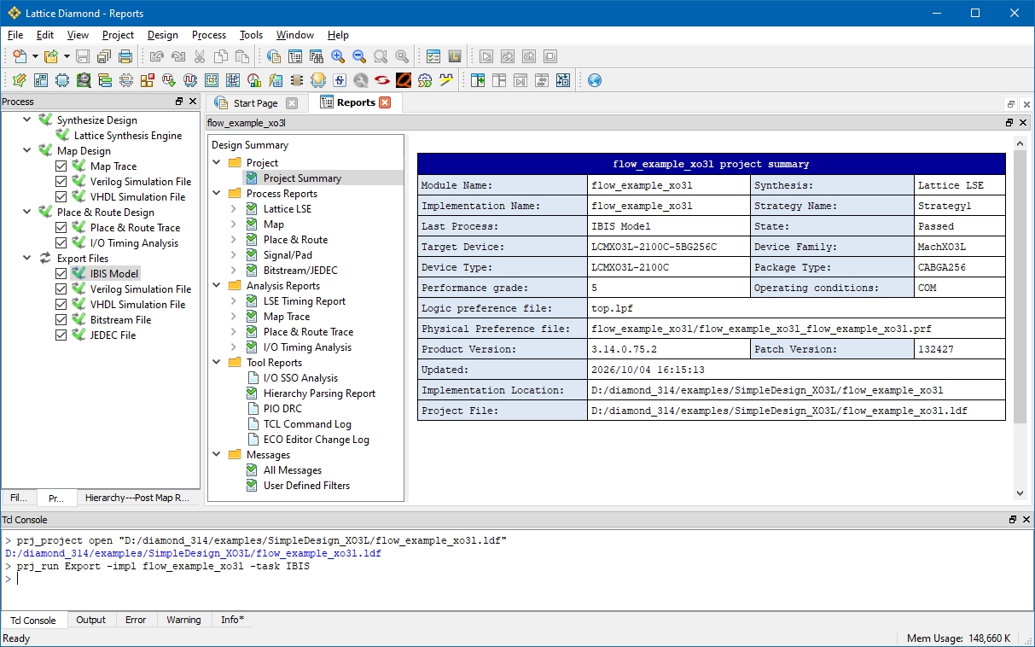Open the chip-shaped Package View icon
Screen dimensions: 1035x647
coord(62,80)
